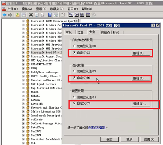Expand the MsRdpSessionManager node

(x=23, y=72)
